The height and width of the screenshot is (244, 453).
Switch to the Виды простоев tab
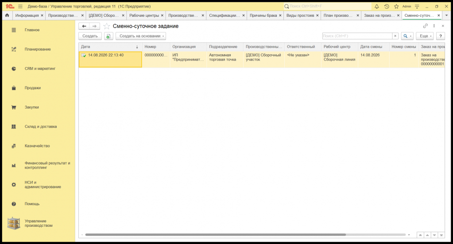[x=300, y=15]
